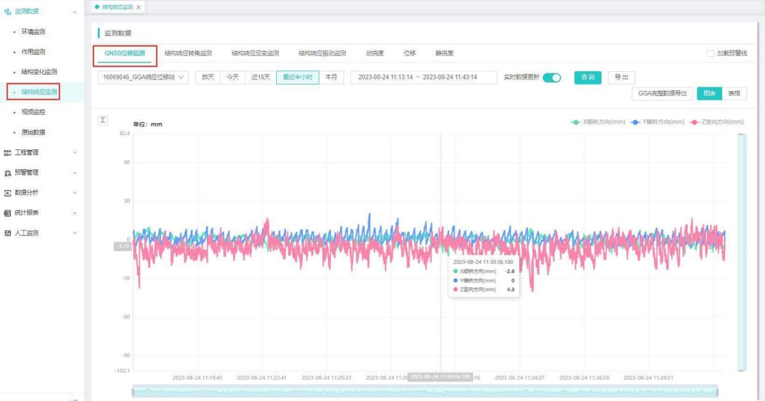Switch to the 结构响应转角监测 tab
This screenshot has height=401, width=765.
(188, 53)
